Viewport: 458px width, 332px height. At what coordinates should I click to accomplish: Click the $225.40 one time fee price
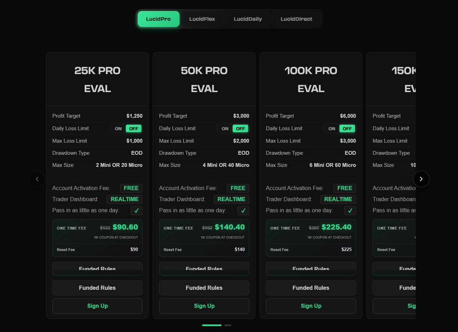337,227
